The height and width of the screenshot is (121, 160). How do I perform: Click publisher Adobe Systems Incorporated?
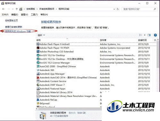[115, 48]
